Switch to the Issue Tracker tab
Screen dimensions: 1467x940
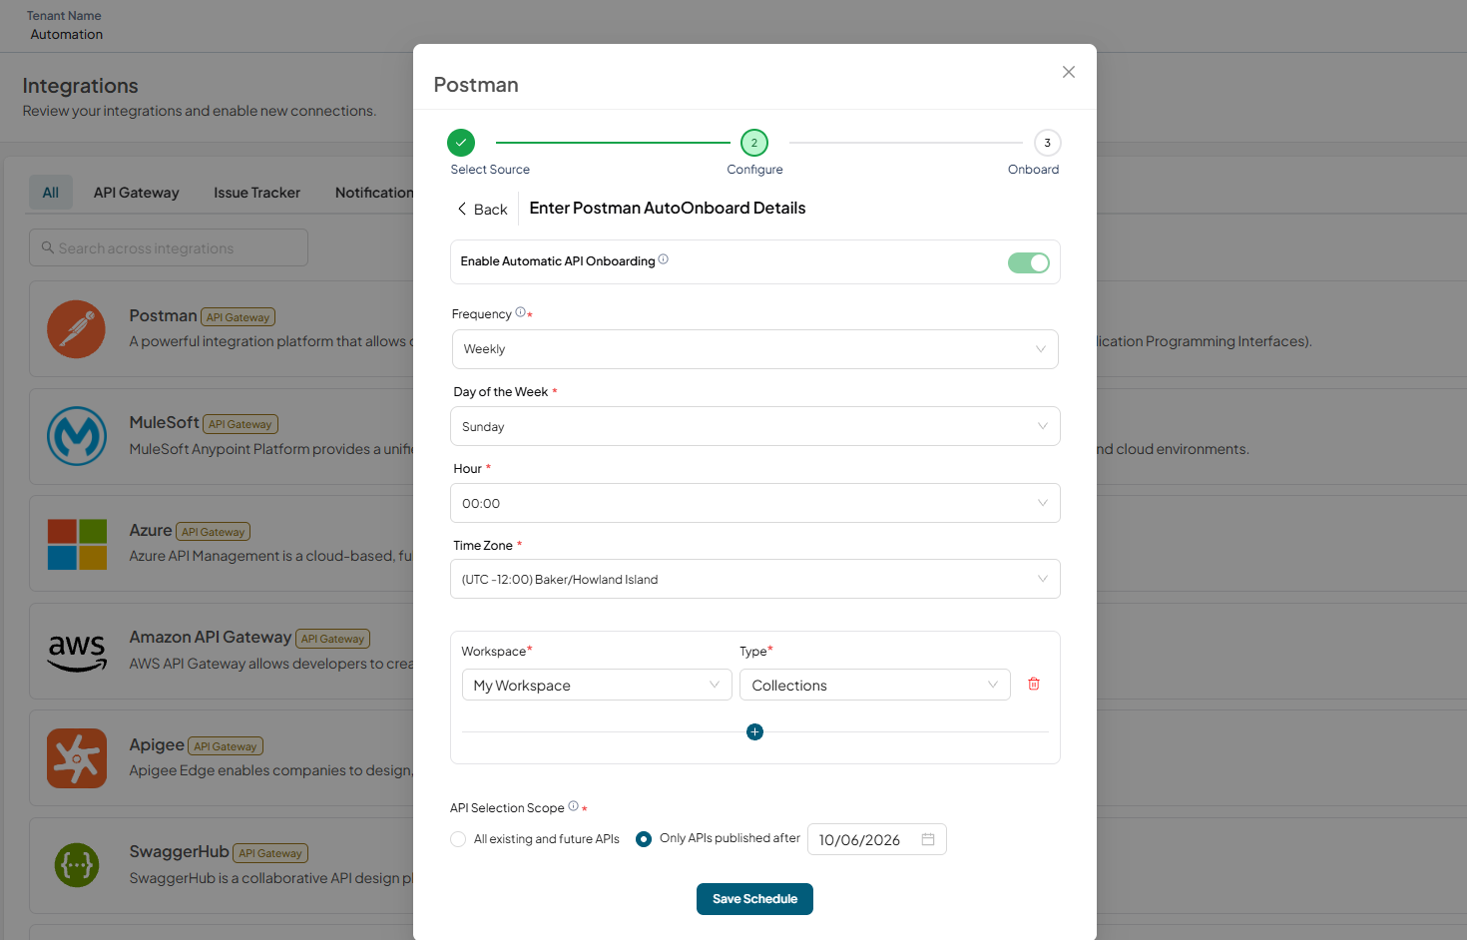(256, 193)
